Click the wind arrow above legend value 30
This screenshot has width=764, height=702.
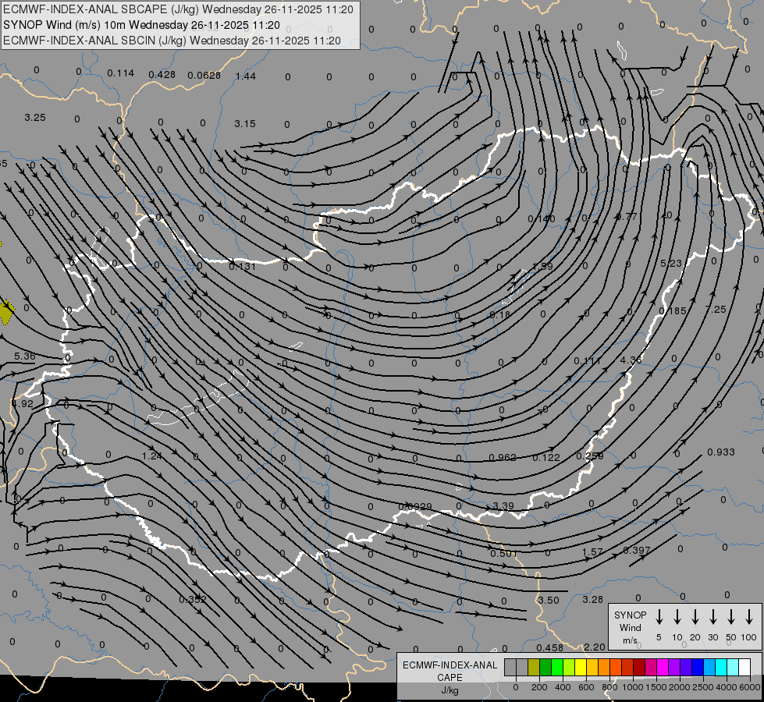coord(712,617)
